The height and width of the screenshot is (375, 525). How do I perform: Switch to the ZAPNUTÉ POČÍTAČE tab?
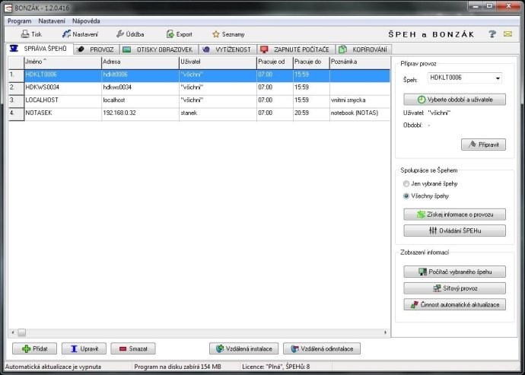coord(296,49)
